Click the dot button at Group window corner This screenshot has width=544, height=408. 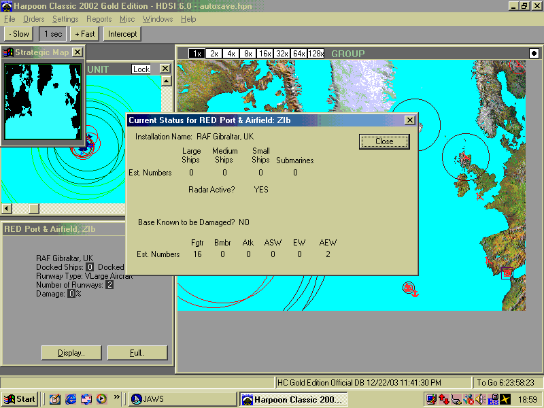click(x=534, y=54)
